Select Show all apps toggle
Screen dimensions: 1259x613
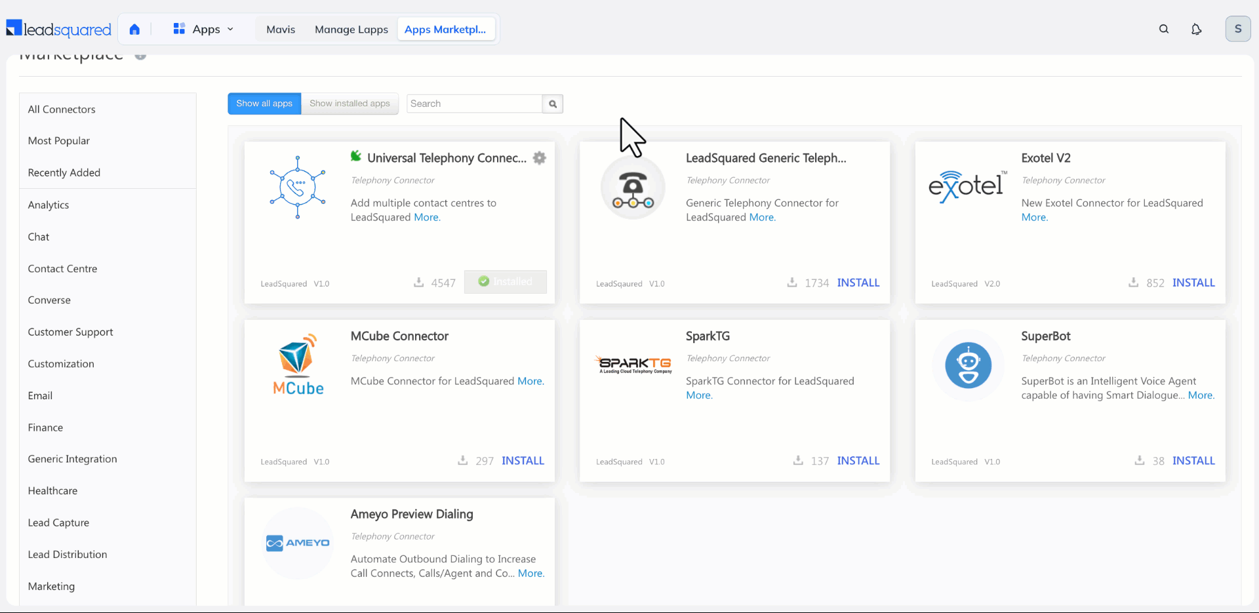264,104
